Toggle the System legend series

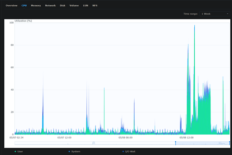click(74, 151)
